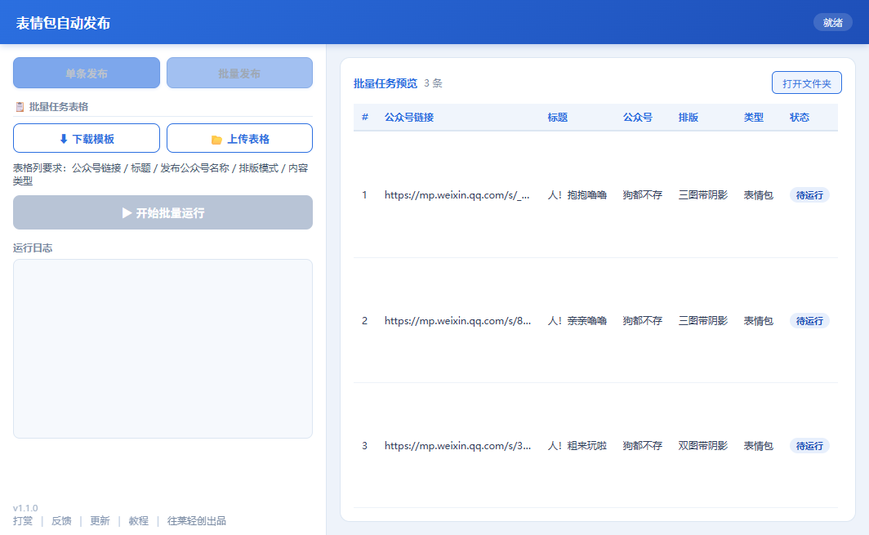Image resolution: width=869 pixels, height=535 pixels.
Task: Start batch run with 开始批量运行
Action: coord(163,213)
